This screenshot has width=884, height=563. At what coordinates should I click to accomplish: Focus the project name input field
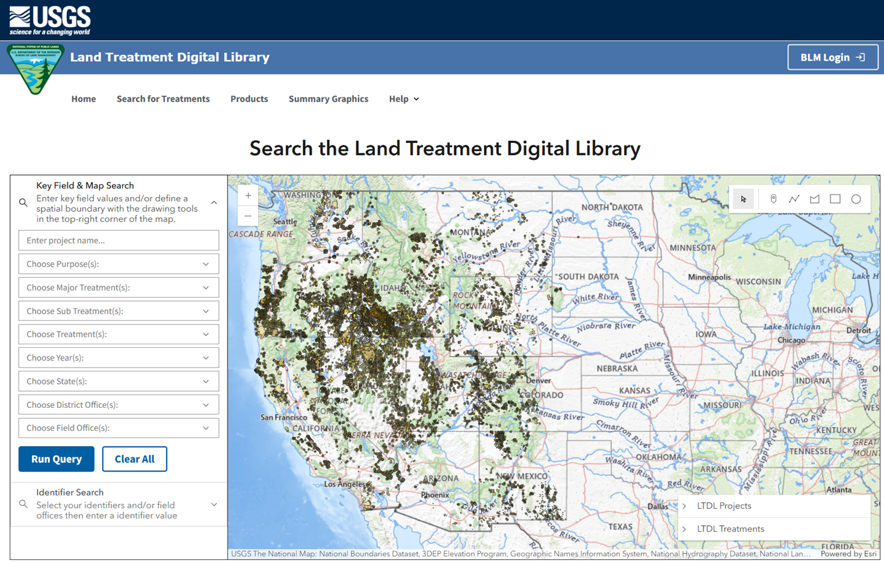(x=119, y=240)
